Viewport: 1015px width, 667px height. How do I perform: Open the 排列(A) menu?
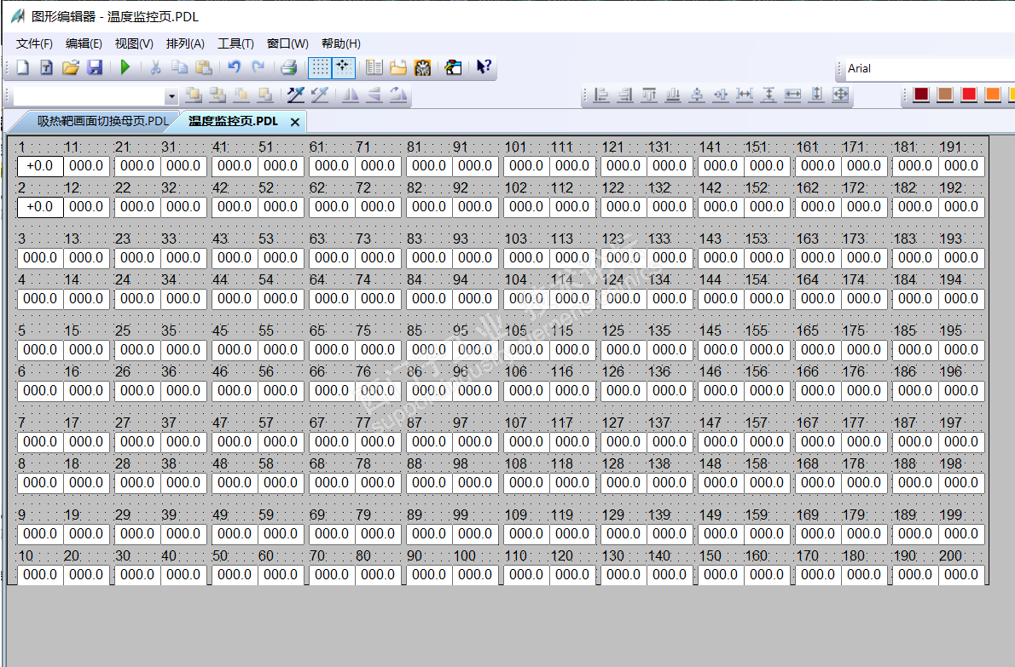pyautogui.click(x=185, y=44)
